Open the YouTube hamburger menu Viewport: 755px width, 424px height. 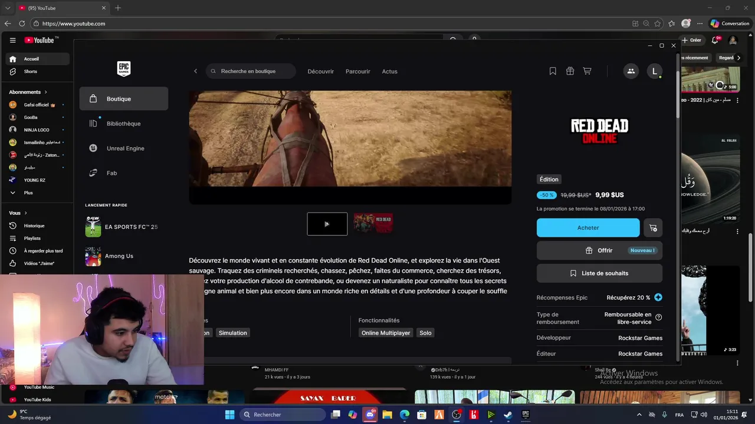pyautogui.click(x=12, y=40)
